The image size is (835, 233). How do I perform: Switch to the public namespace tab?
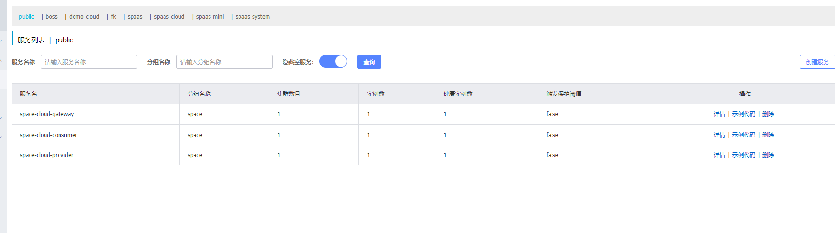27,17
